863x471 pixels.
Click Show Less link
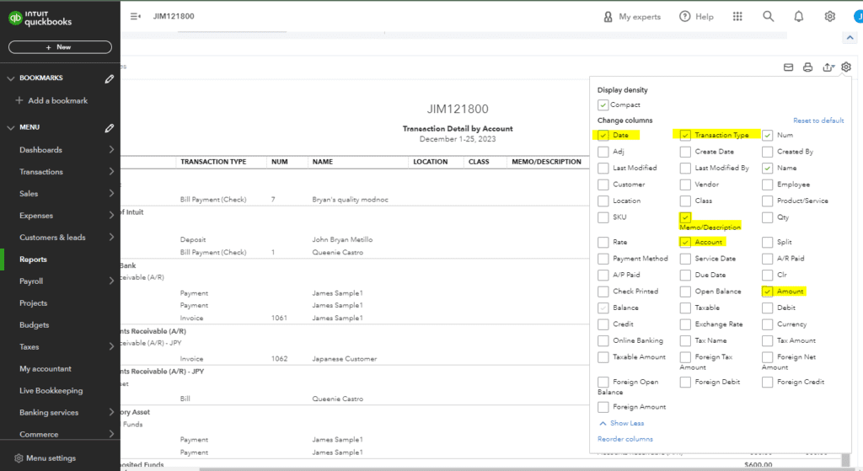(627, 423)
